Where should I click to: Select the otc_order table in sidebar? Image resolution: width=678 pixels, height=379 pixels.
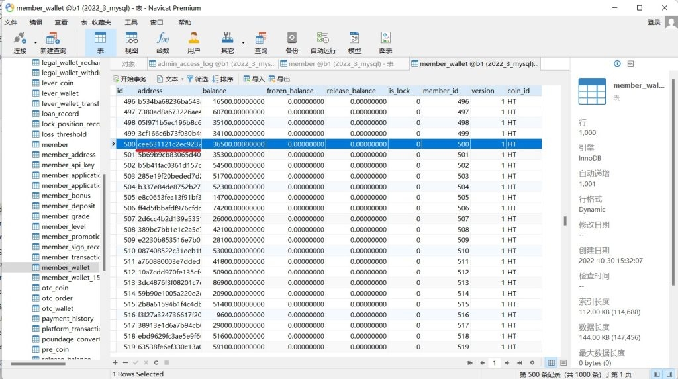coord(57,298)
